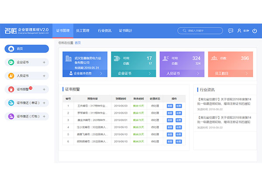Click 处理 button in row 6
Screen dimensions: 262x187
click(178, 141)
